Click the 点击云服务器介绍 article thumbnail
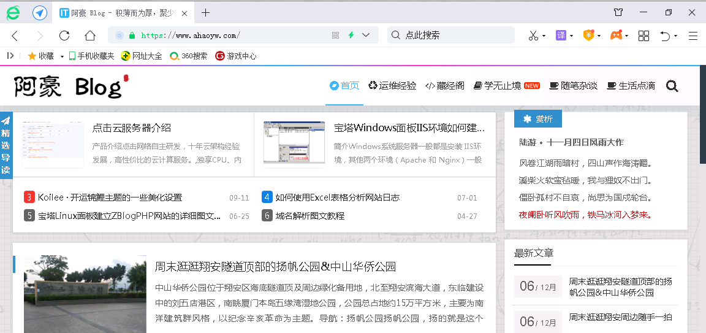This screenshot has height=333, width=706. (53, 144)
